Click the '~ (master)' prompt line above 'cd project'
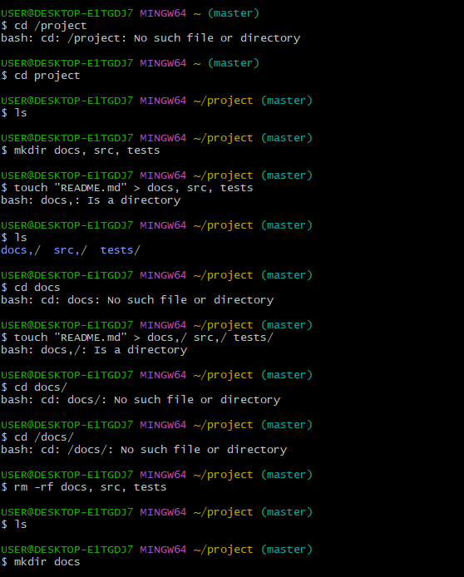 [x=131, y=63]
